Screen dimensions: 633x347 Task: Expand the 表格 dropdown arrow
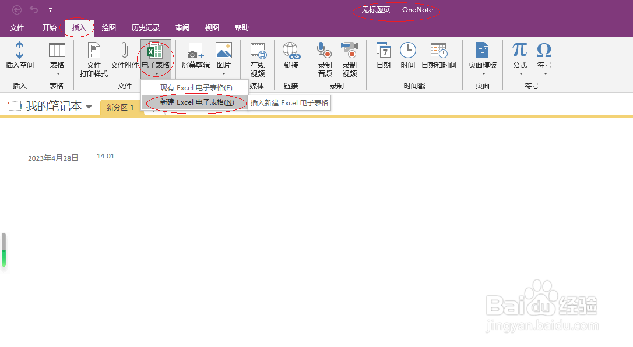click(58, 74)
